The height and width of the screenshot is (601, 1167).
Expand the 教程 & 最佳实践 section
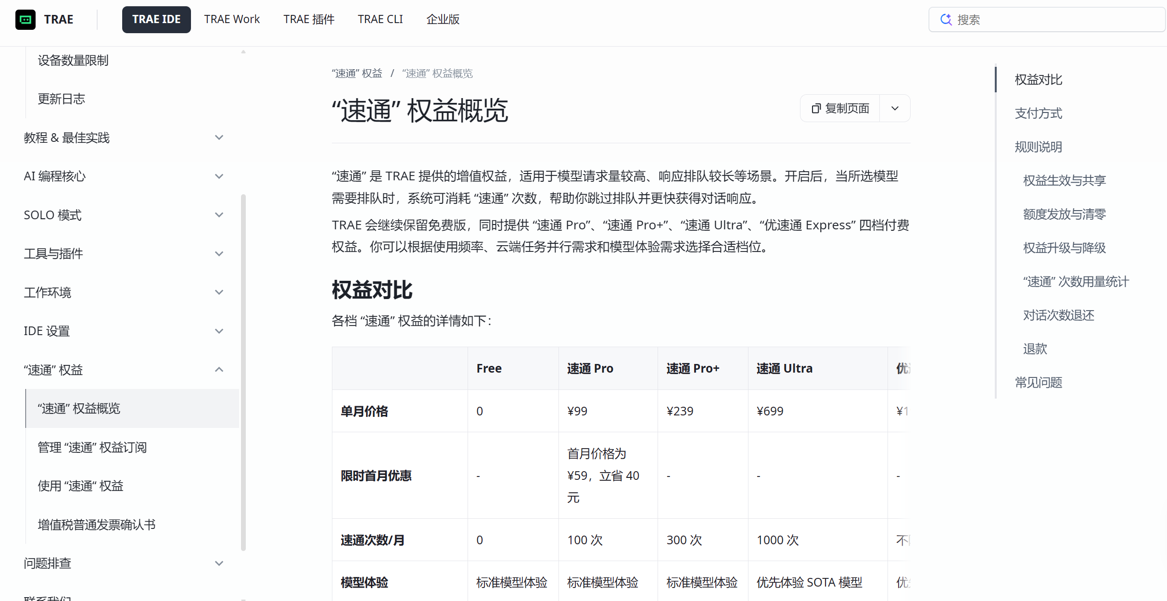coord(219,138)
